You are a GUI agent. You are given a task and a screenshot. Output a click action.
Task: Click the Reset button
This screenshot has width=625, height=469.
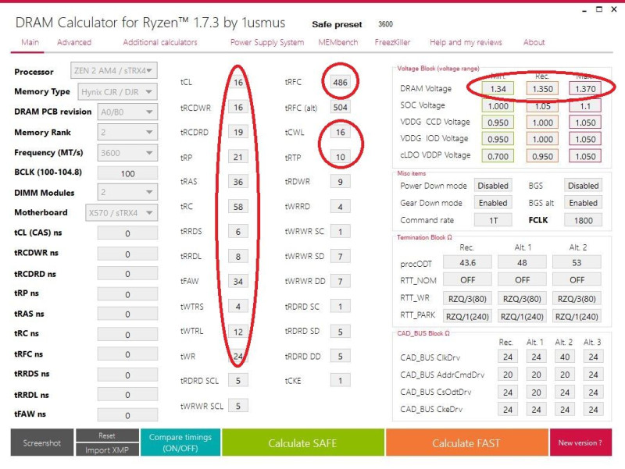click(x=107, y=435)
